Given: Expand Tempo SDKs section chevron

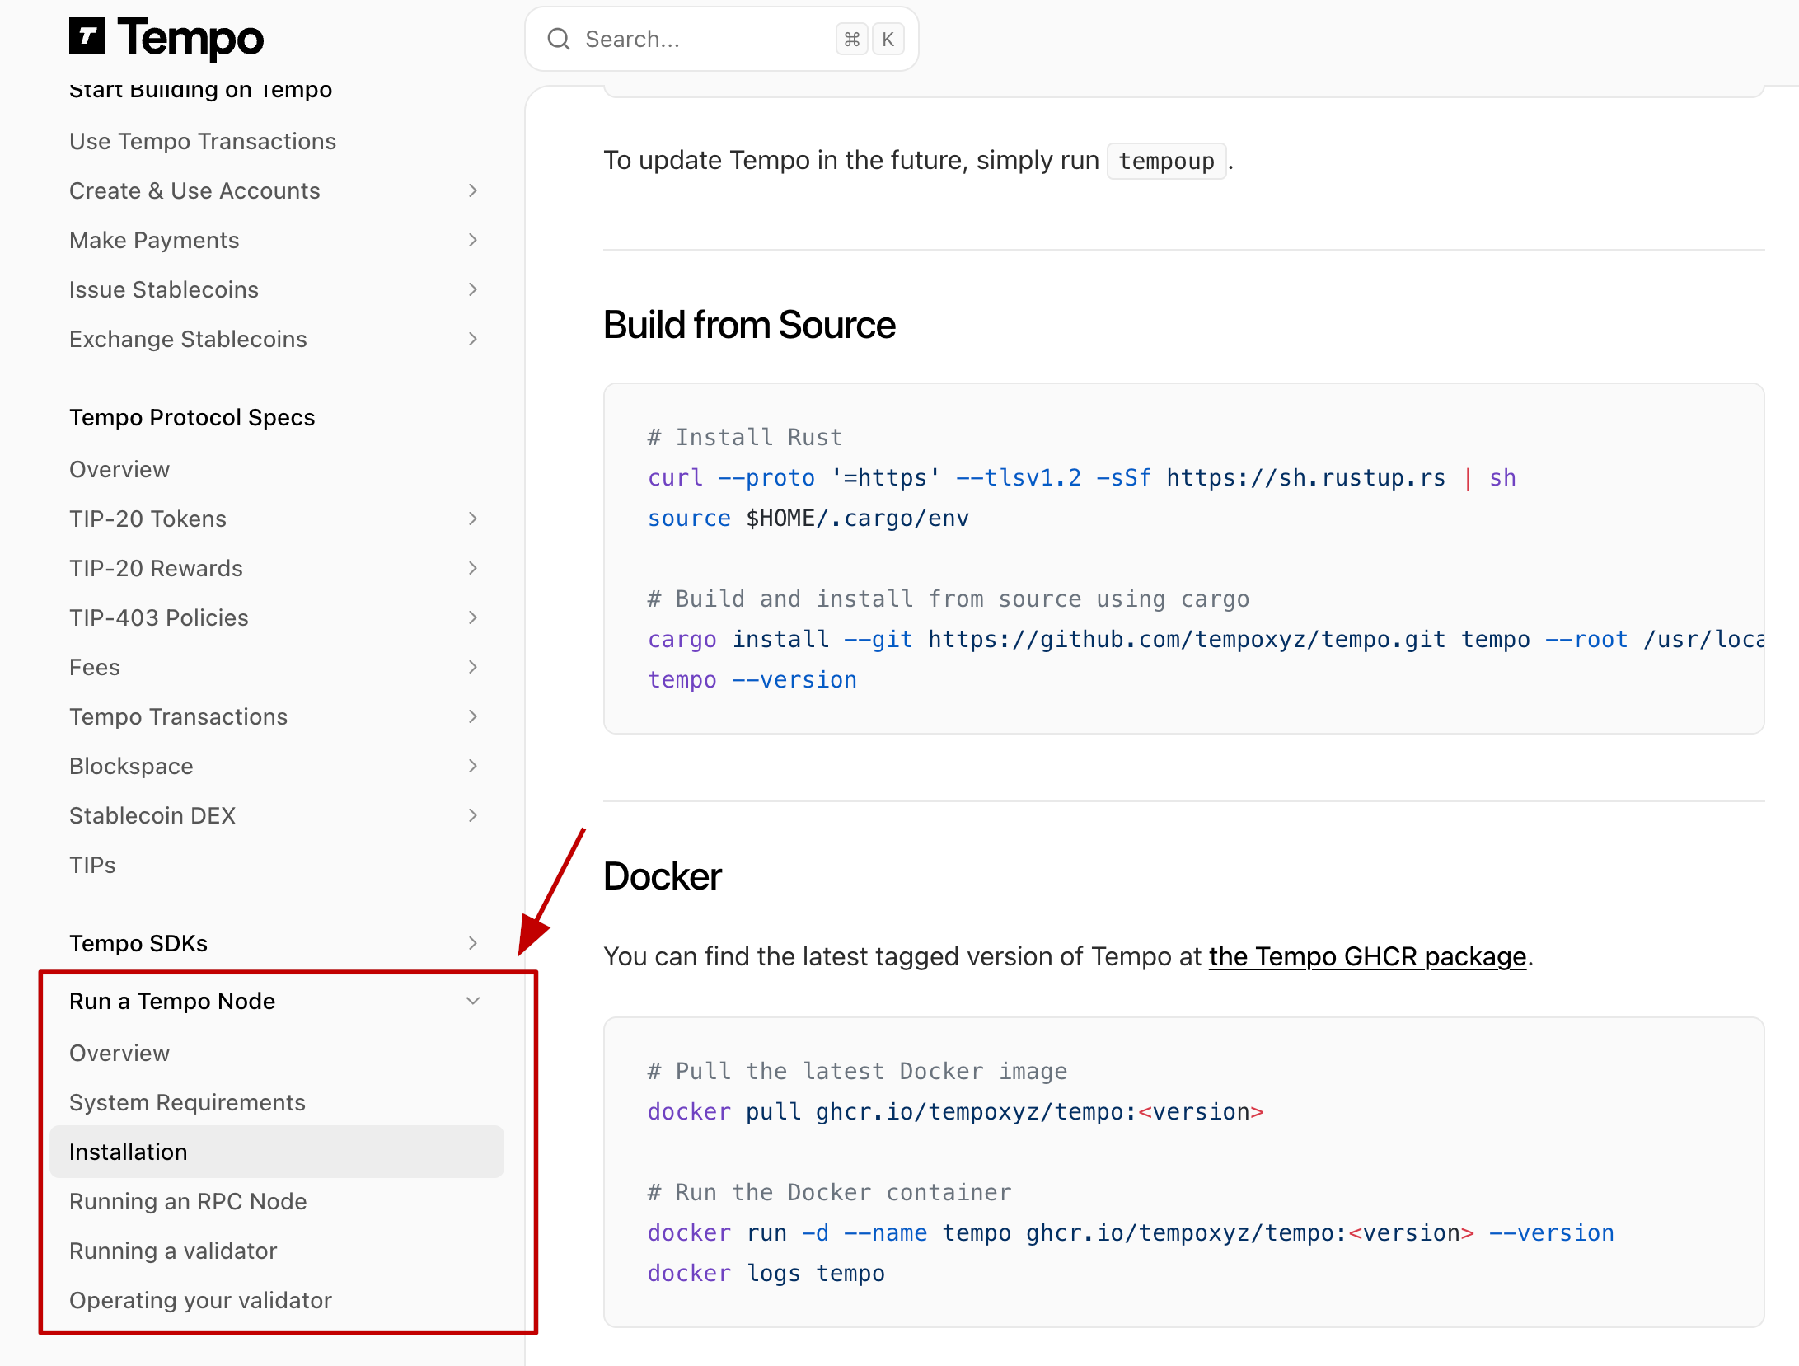Looking at the screenshot, I should 472,943.
